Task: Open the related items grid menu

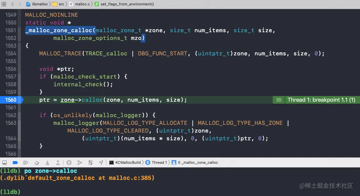Action: pyautogui.click(x=4, y=4)
